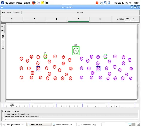
Task: Switch to Nam Console v1.14 taskbar button
Action: (x=64, y=124)
